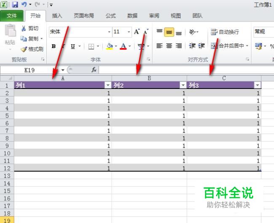
Task: Click into the formula bar
Action: 186,70
